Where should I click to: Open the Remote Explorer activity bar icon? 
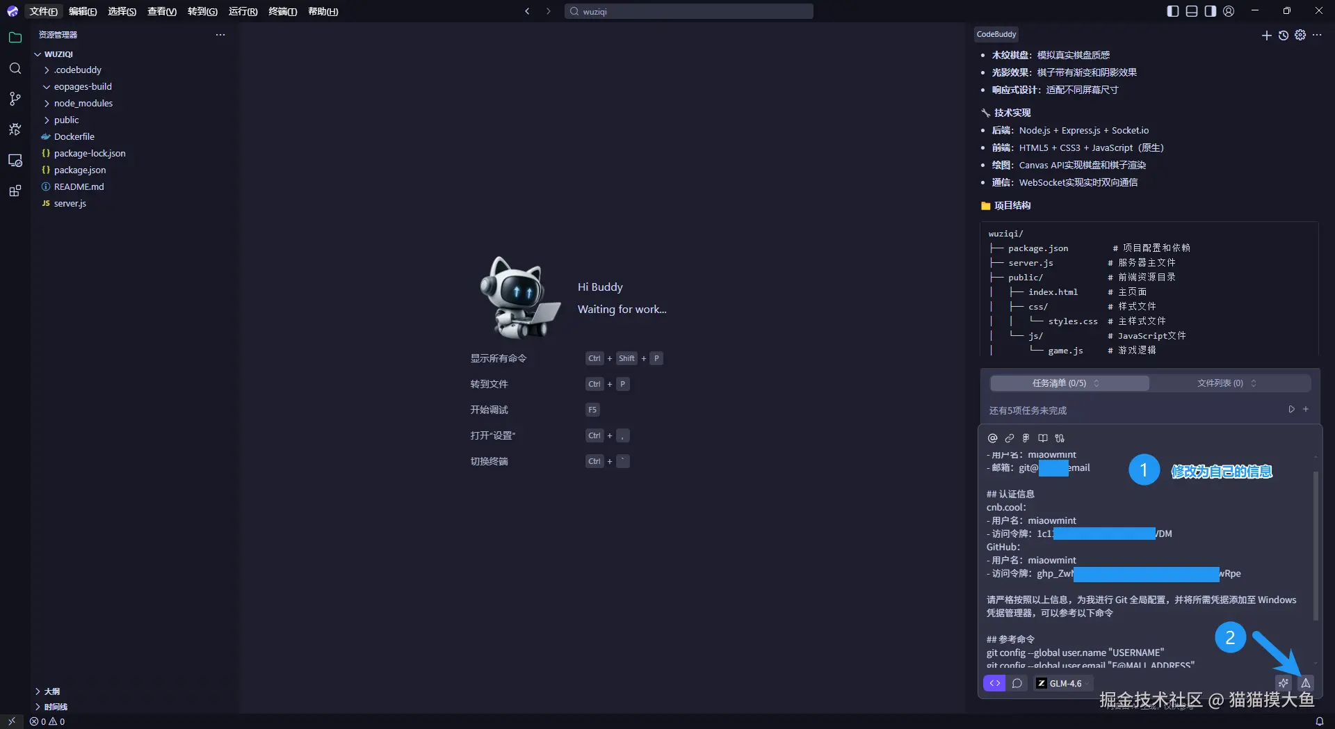(15, 160)
